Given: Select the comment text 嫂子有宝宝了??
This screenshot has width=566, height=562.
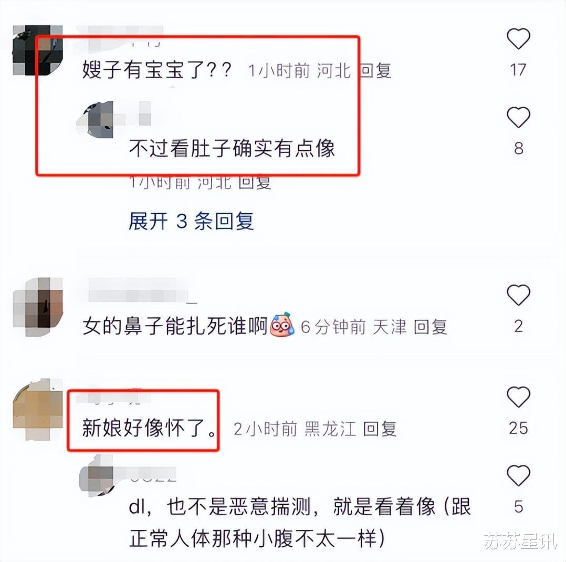Looking at the screenshot, I should coord(156,70).
